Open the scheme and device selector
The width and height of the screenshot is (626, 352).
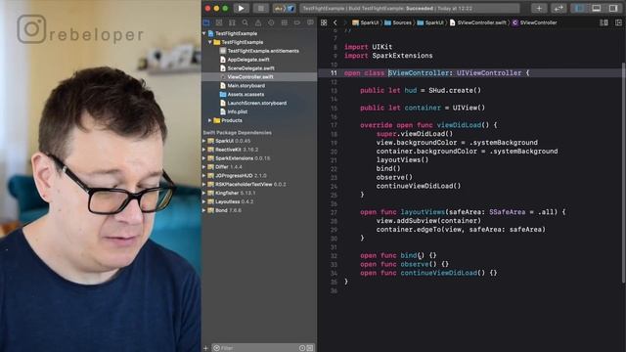pos(285,8)
